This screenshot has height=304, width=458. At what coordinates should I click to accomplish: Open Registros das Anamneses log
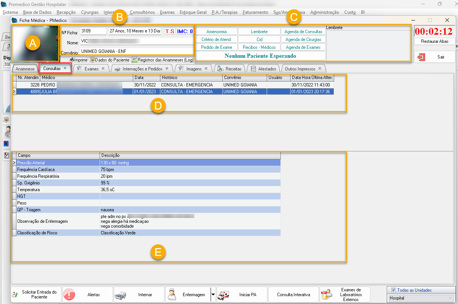click(162, 60)
